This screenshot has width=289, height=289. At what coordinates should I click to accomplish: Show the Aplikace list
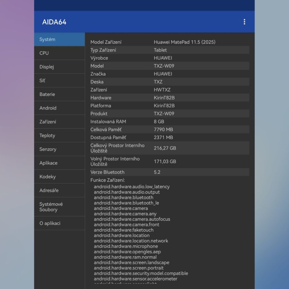59,163
